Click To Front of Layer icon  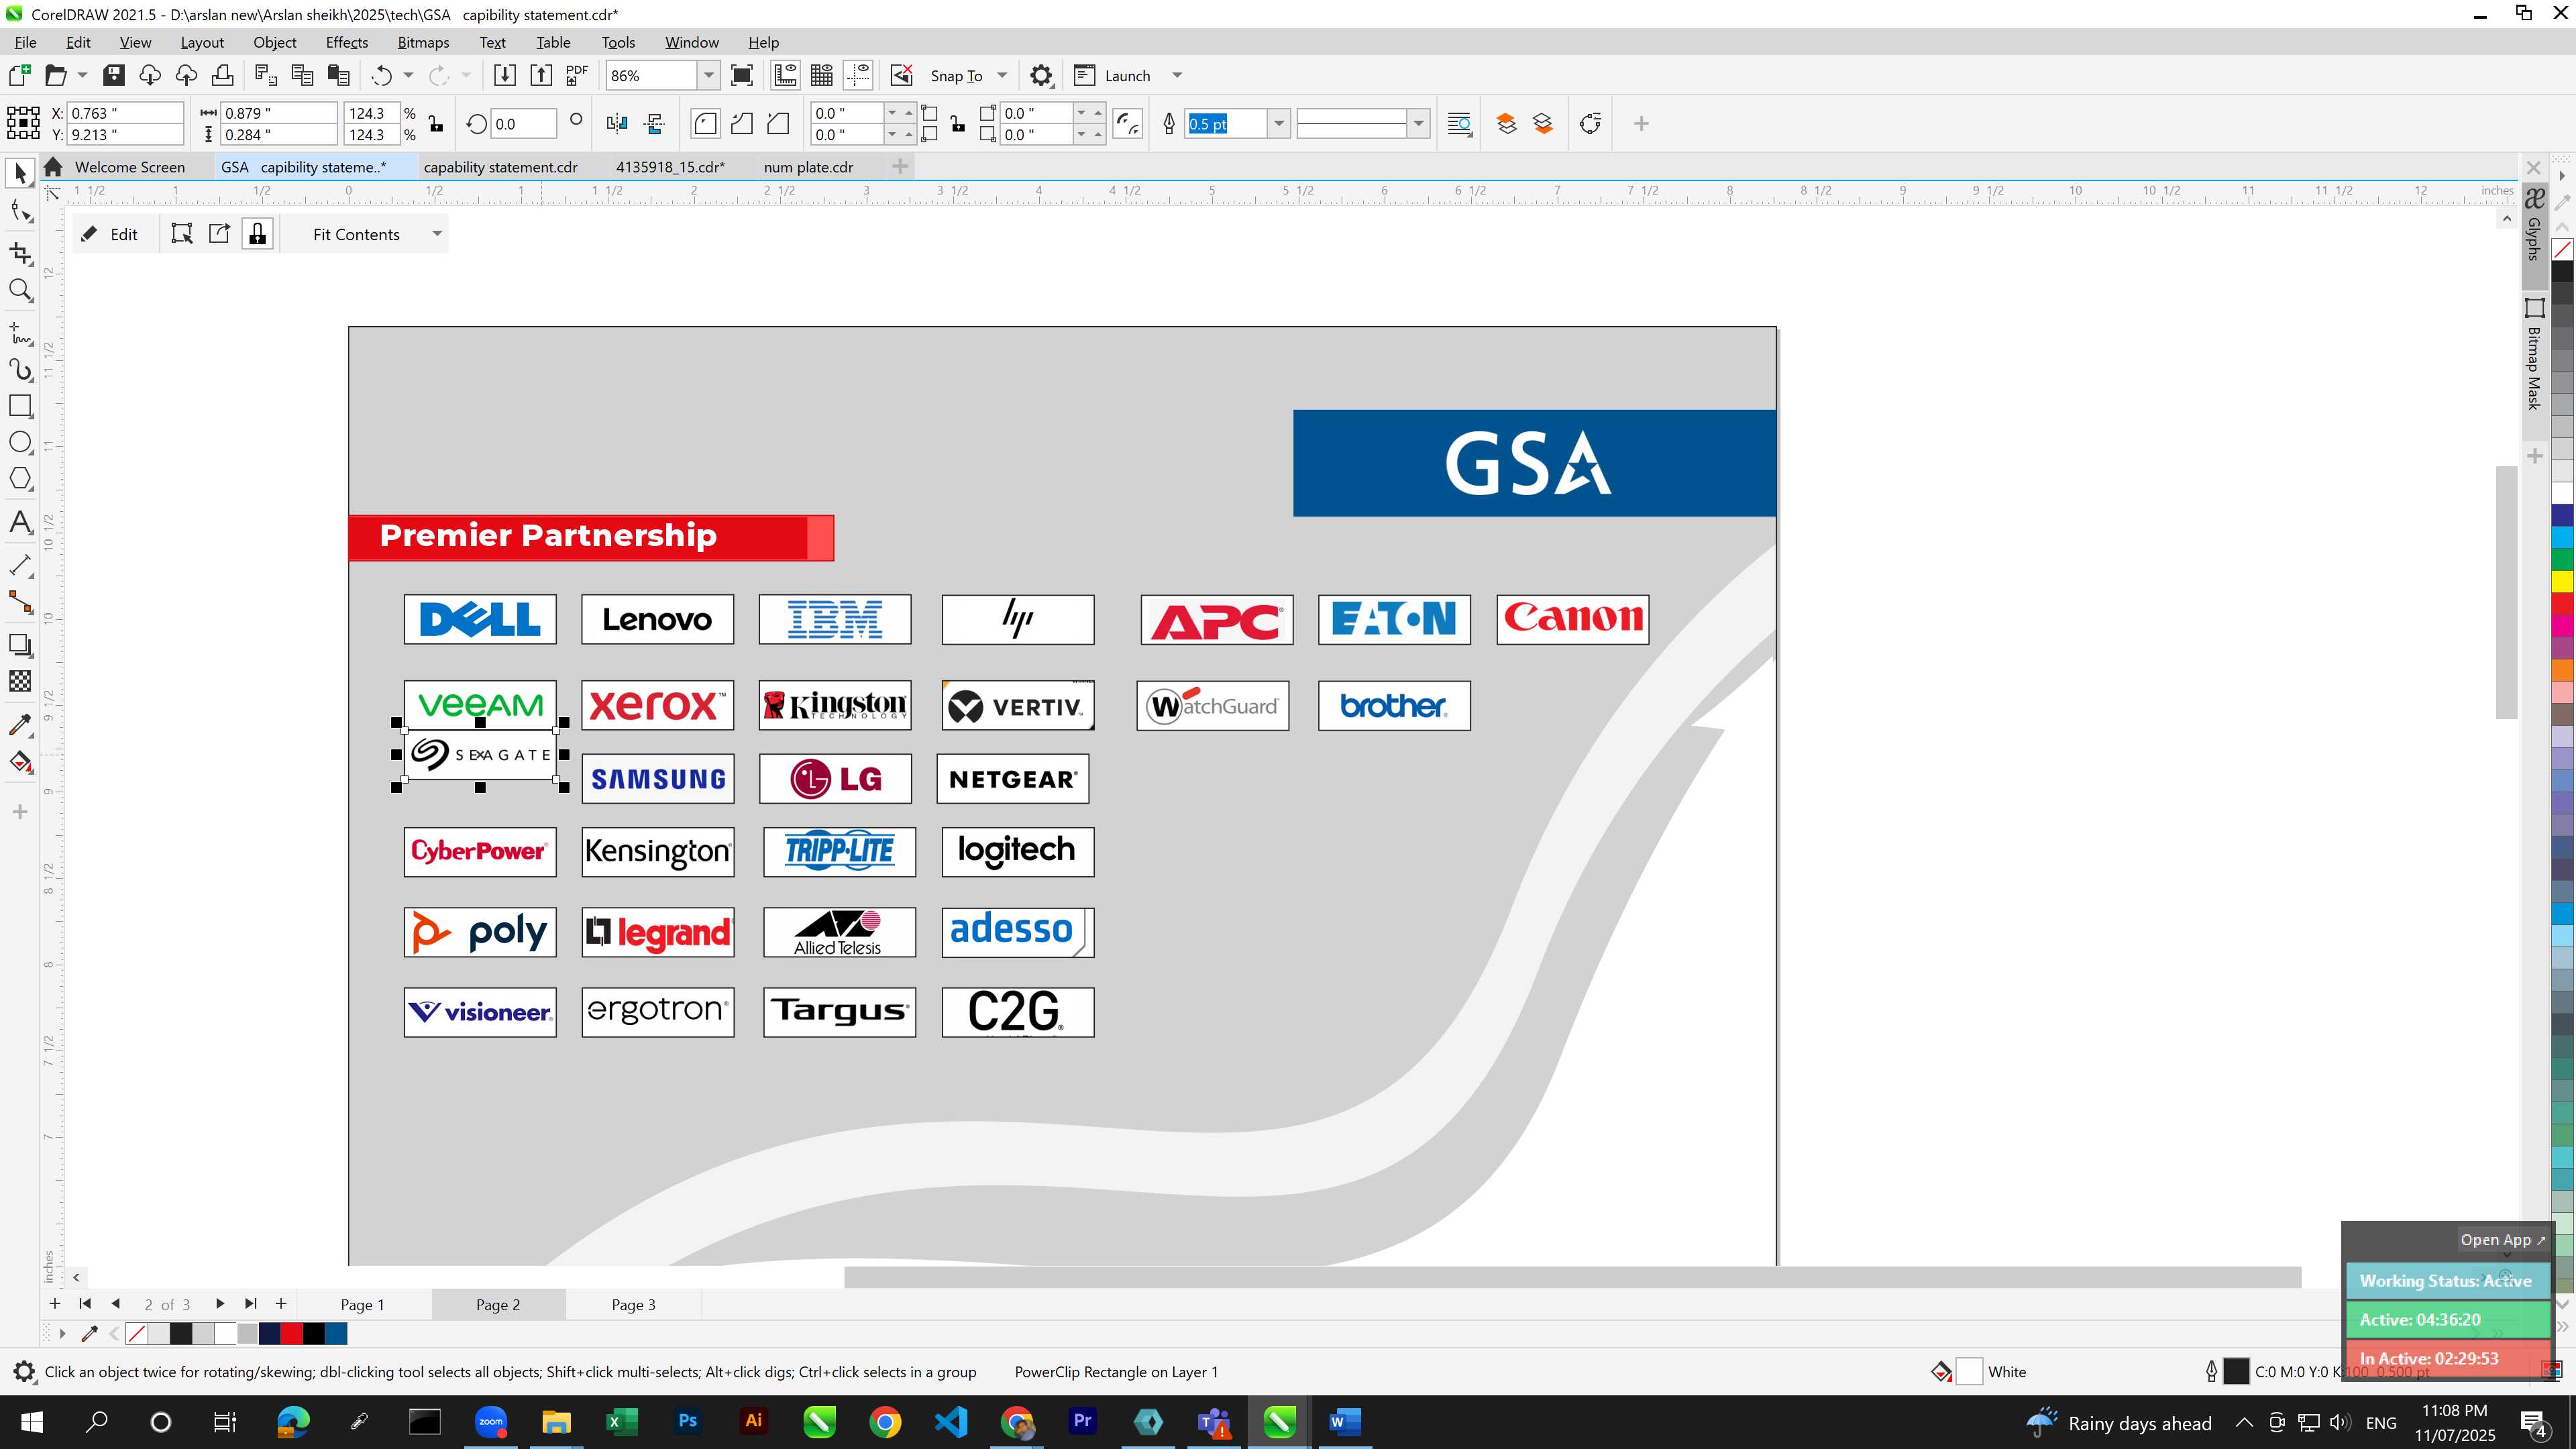click(1506, 124)
